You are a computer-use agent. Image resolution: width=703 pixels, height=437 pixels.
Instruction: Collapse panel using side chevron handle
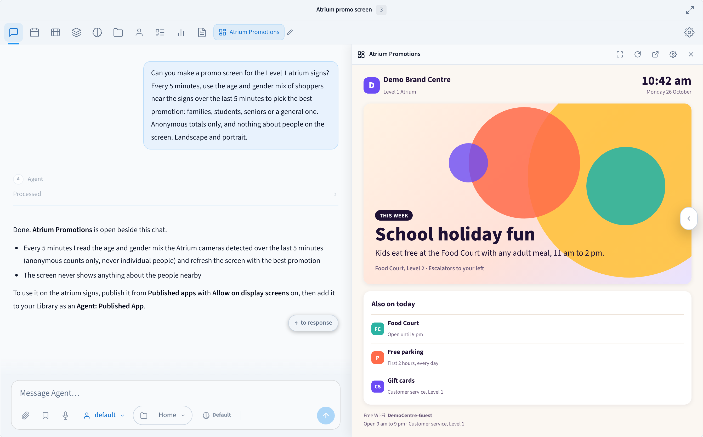689,218
